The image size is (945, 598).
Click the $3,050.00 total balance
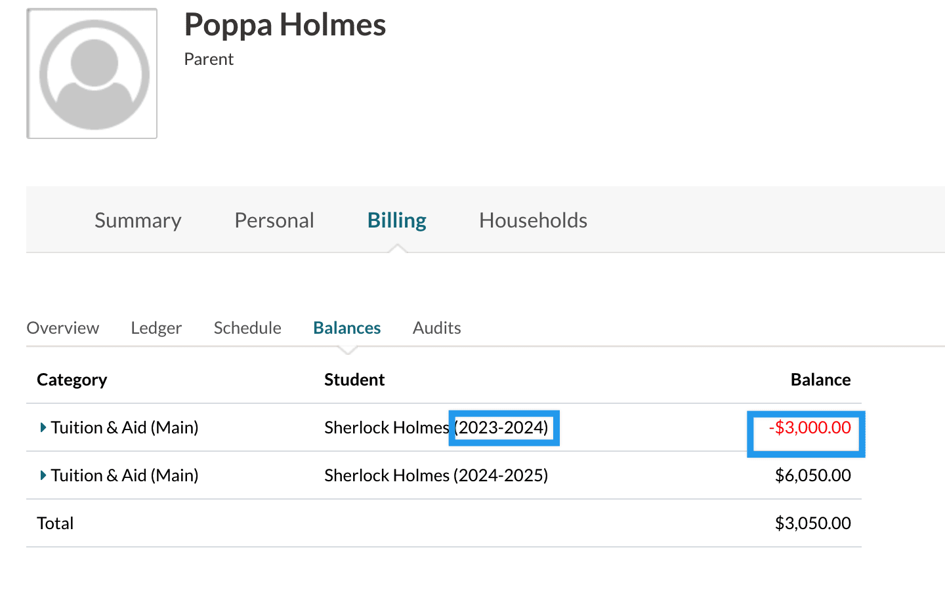[x=812, y=523]
